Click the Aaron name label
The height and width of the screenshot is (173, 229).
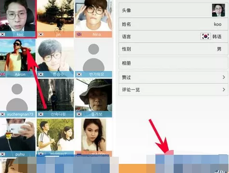point(20,74)
